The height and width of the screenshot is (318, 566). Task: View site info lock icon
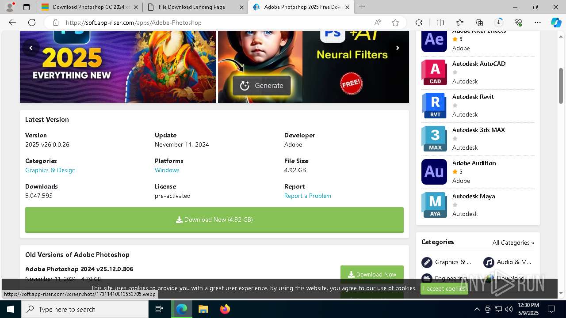coord(55,23)
